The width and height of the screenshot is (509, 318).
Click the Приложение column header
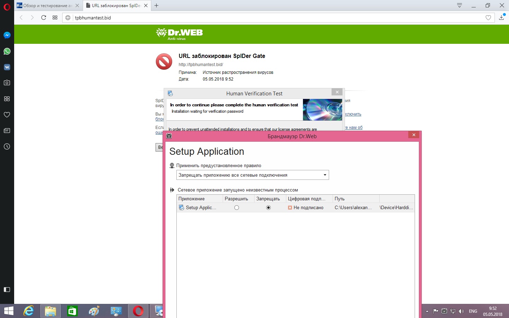click(x=200, y=199)
